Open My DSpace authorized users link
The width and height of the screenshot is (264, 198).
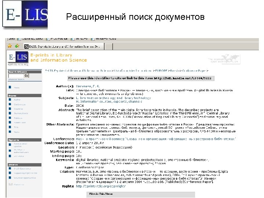[x=21, y=151]
